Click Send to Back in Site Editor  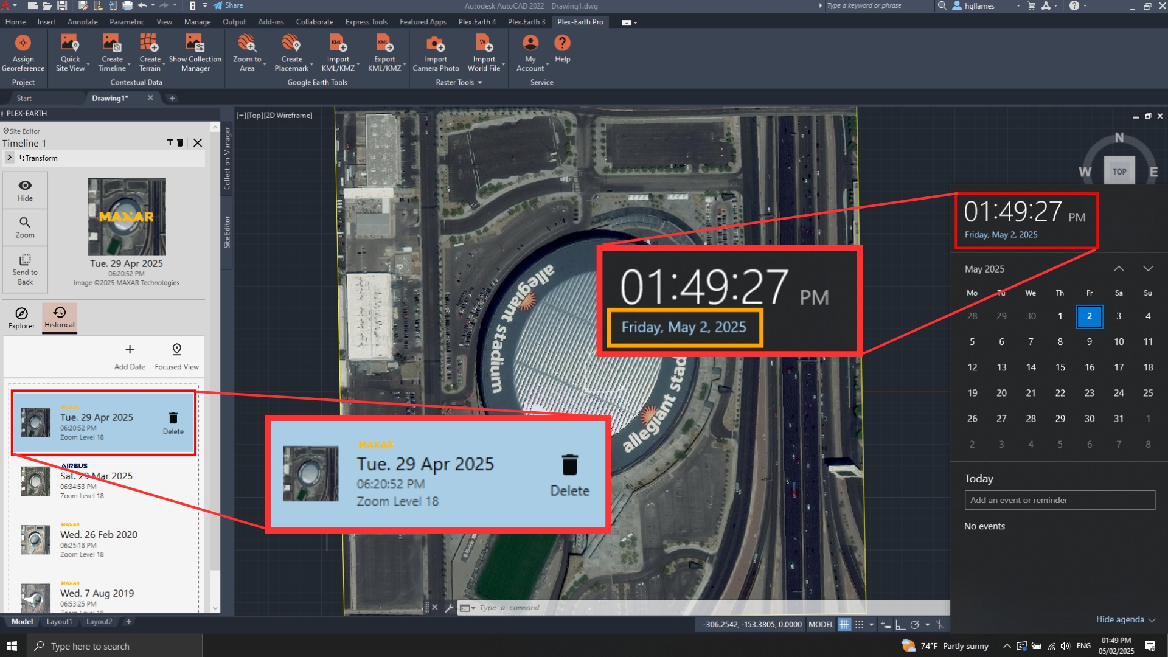point(25,268)
